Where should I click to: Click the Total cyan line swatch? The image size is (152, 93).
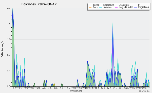pos(90,5)
